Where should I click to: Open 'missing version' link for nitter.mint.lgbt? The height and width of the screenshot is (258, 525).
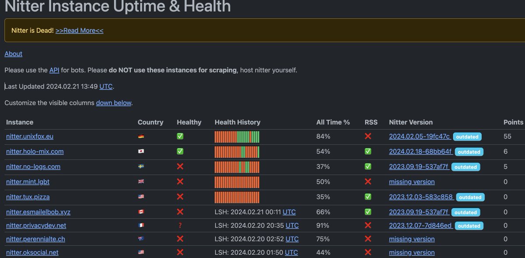[x=412, y=181]
